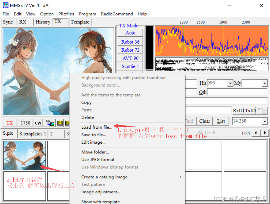This screenshot has width=270, height=204.
Task: Click the black signal level indicator bar
Action: [x=149, y=48]
